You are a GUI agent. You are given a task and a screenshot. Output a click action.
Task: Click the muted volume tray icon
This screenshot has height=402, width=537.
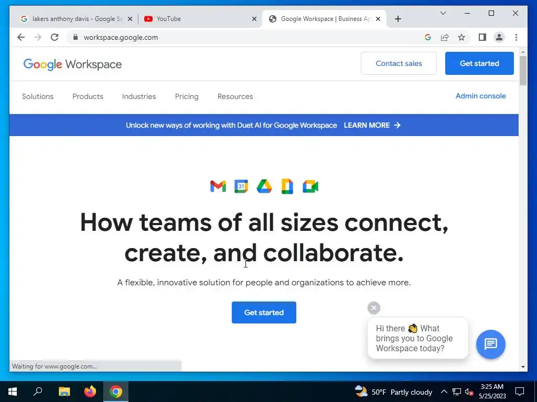coord(469,392)
